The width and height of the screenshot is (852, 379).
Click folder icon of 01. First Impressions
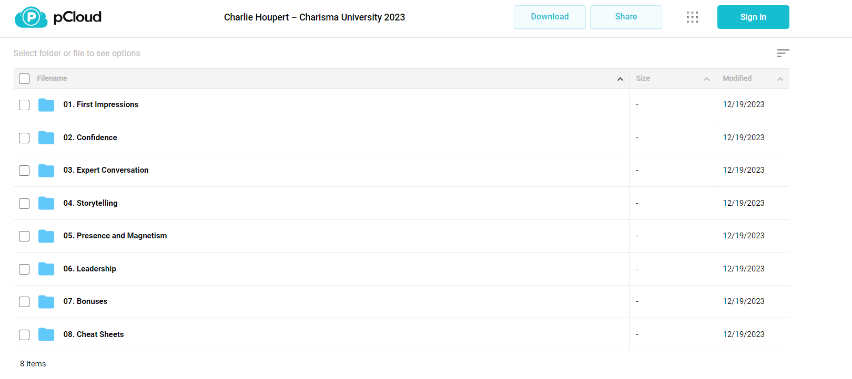coord(46,105)
